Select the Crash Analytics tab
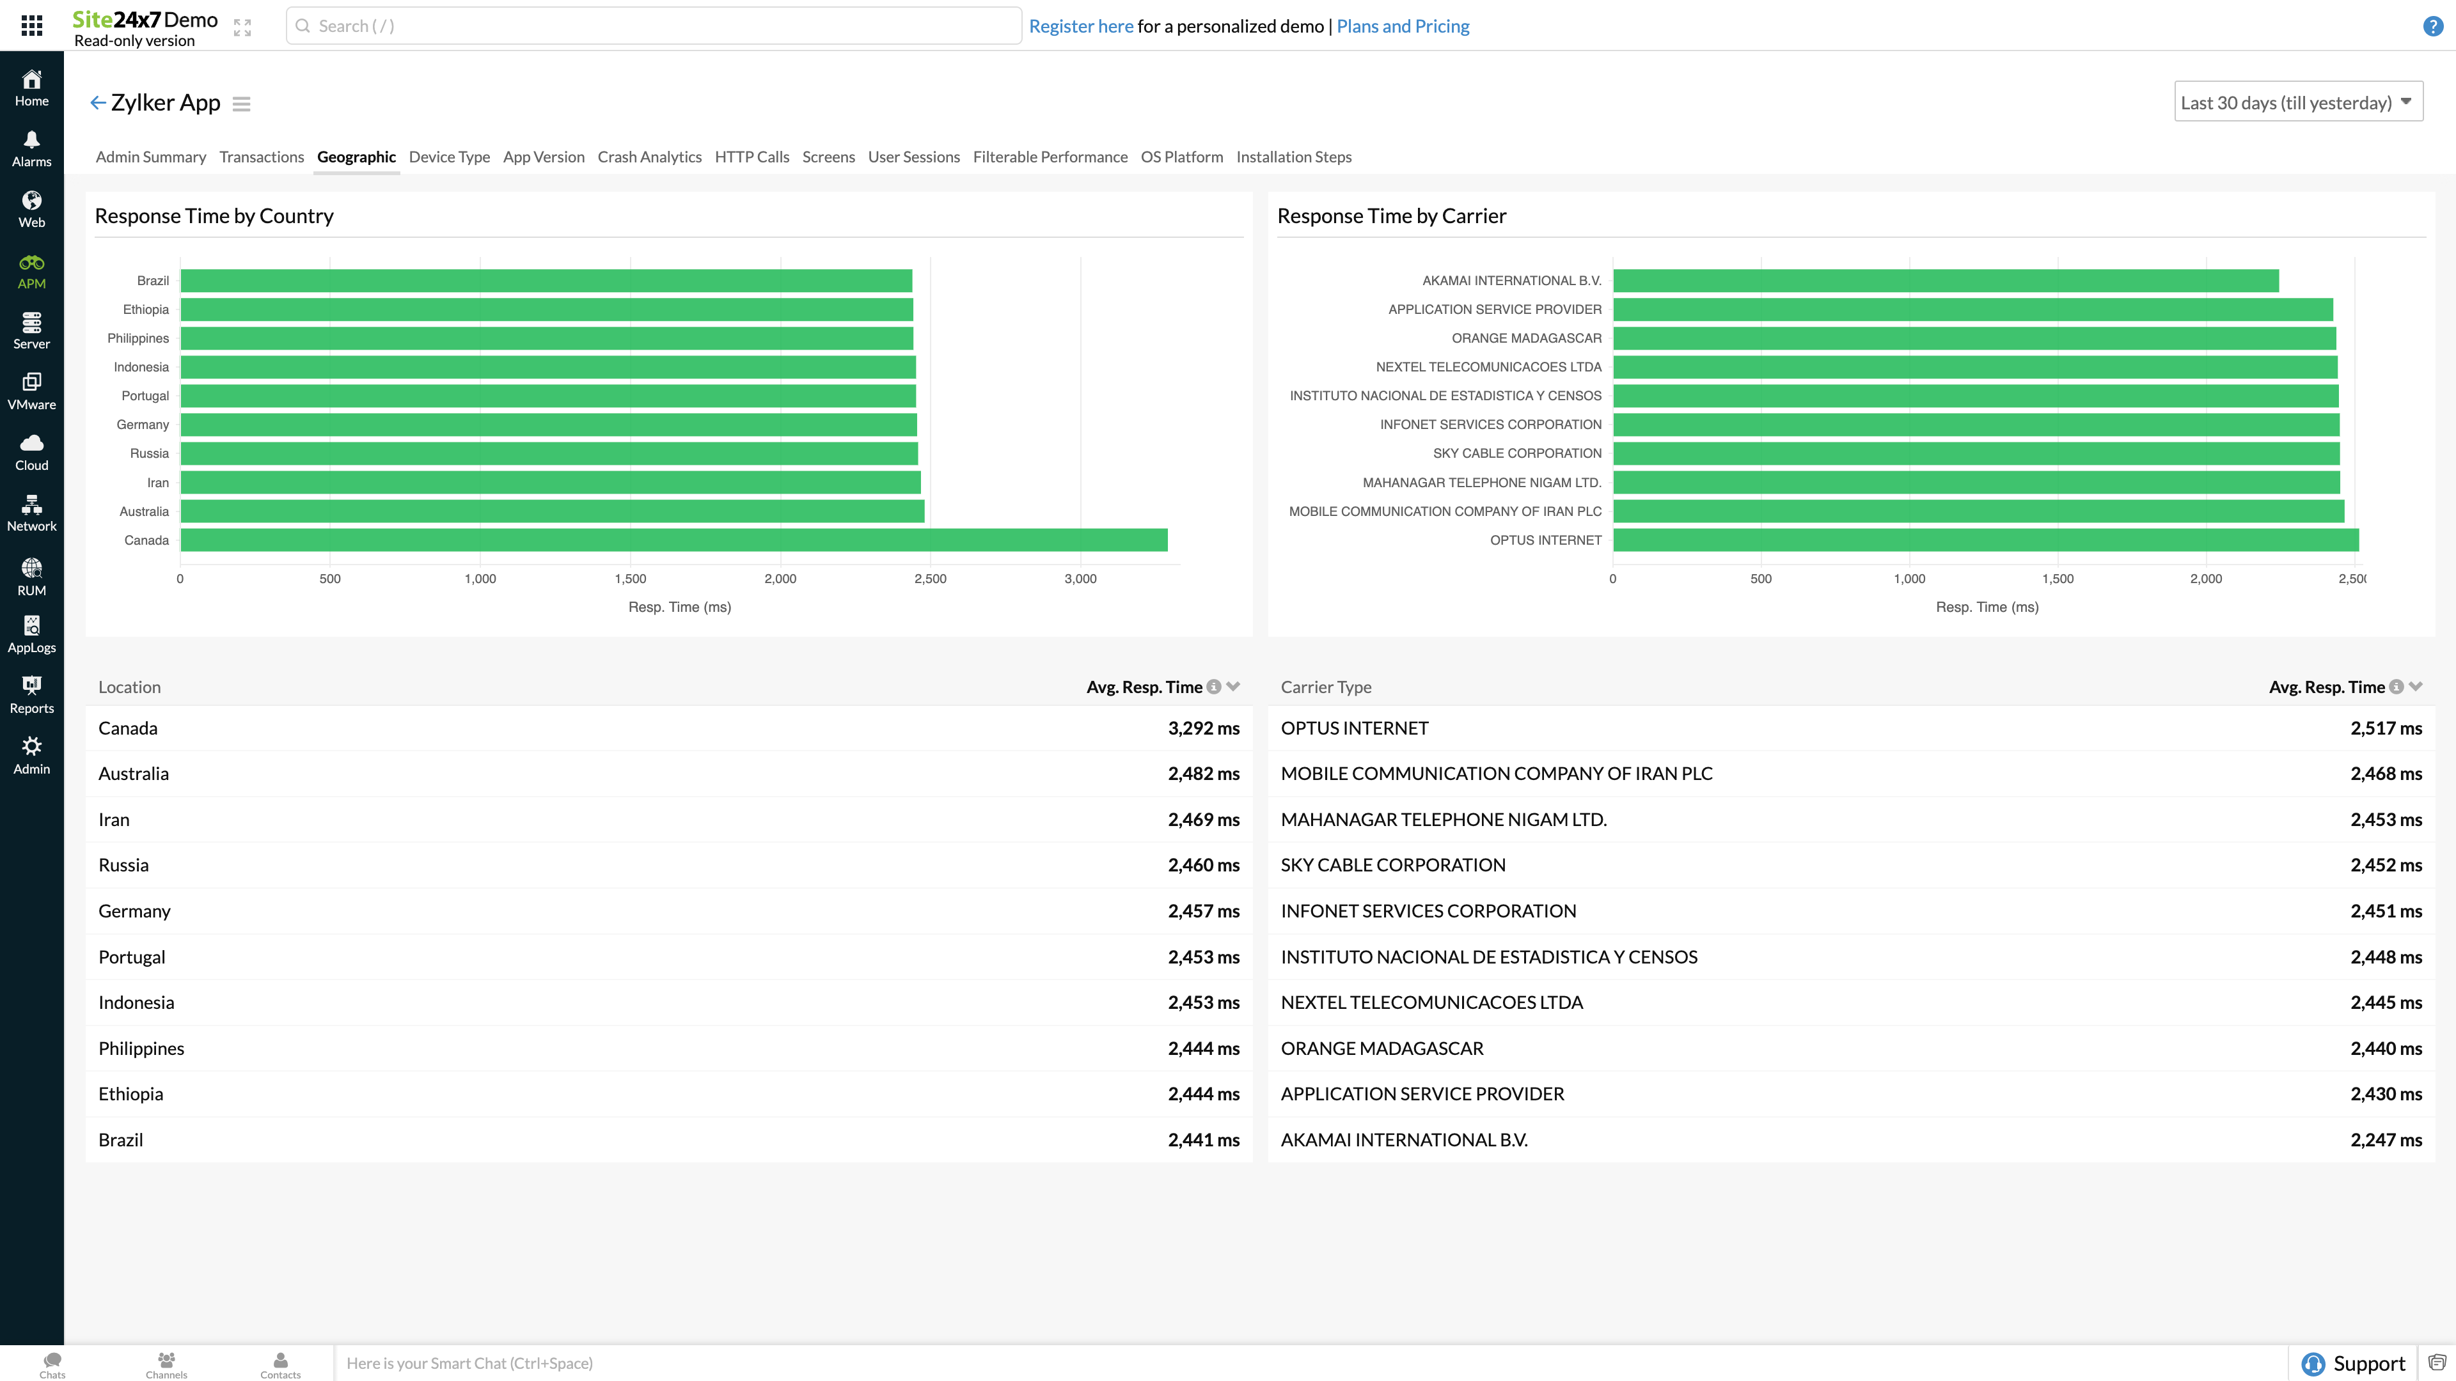 click(x=649, y=155)
